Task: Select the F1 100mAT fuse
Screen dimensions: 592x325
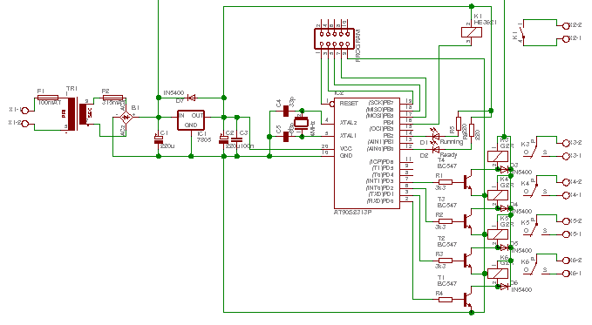Action: (48, 98)
